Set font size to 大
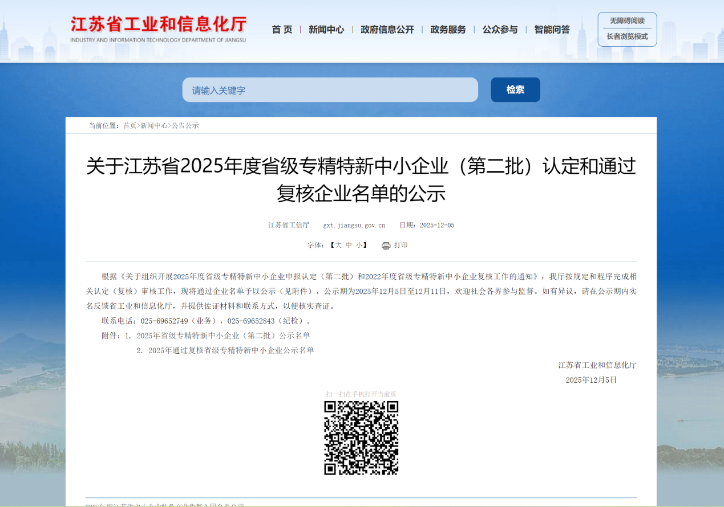The height and width of the screenshot is (507, 724). click(338, 246)
